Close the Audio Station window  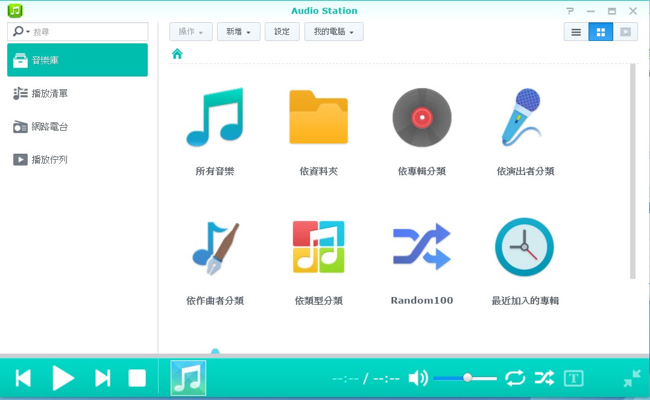[633, 11]
